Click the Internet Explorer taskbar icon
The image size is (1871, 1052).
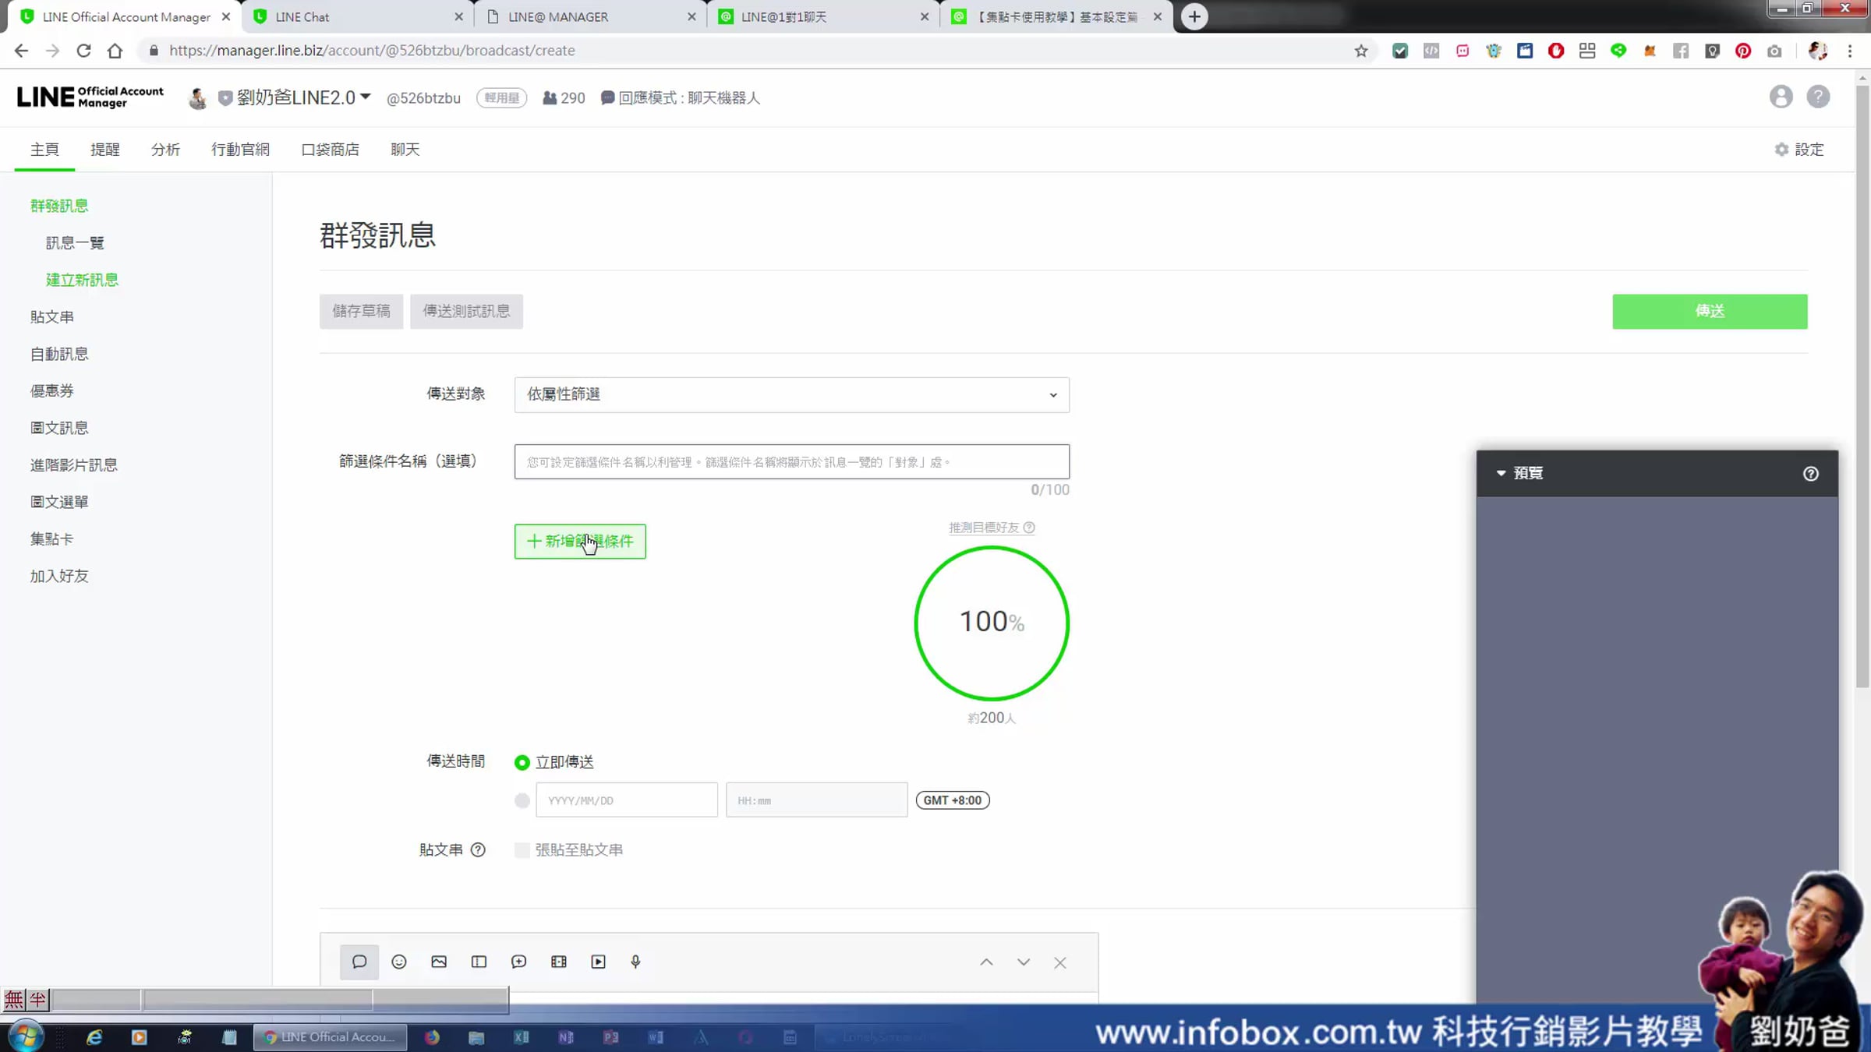pos(94,1037)
